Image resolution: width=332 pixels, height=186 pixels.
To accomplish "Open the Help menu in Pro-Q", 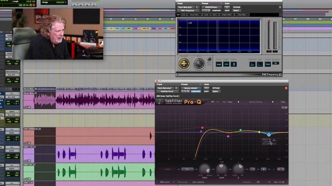I will click(283, 102).
